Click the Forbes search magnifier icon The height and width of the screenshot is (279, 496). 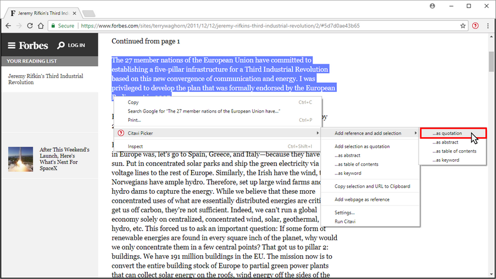pyautogui.click(x=61, y=45)
